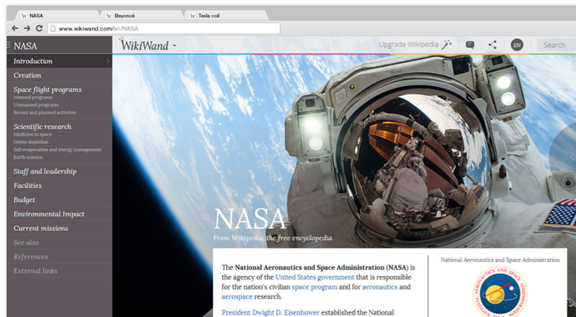
Task: Open the WikiWand logo dropdown arrow
Action: click(x=175, y=46)
